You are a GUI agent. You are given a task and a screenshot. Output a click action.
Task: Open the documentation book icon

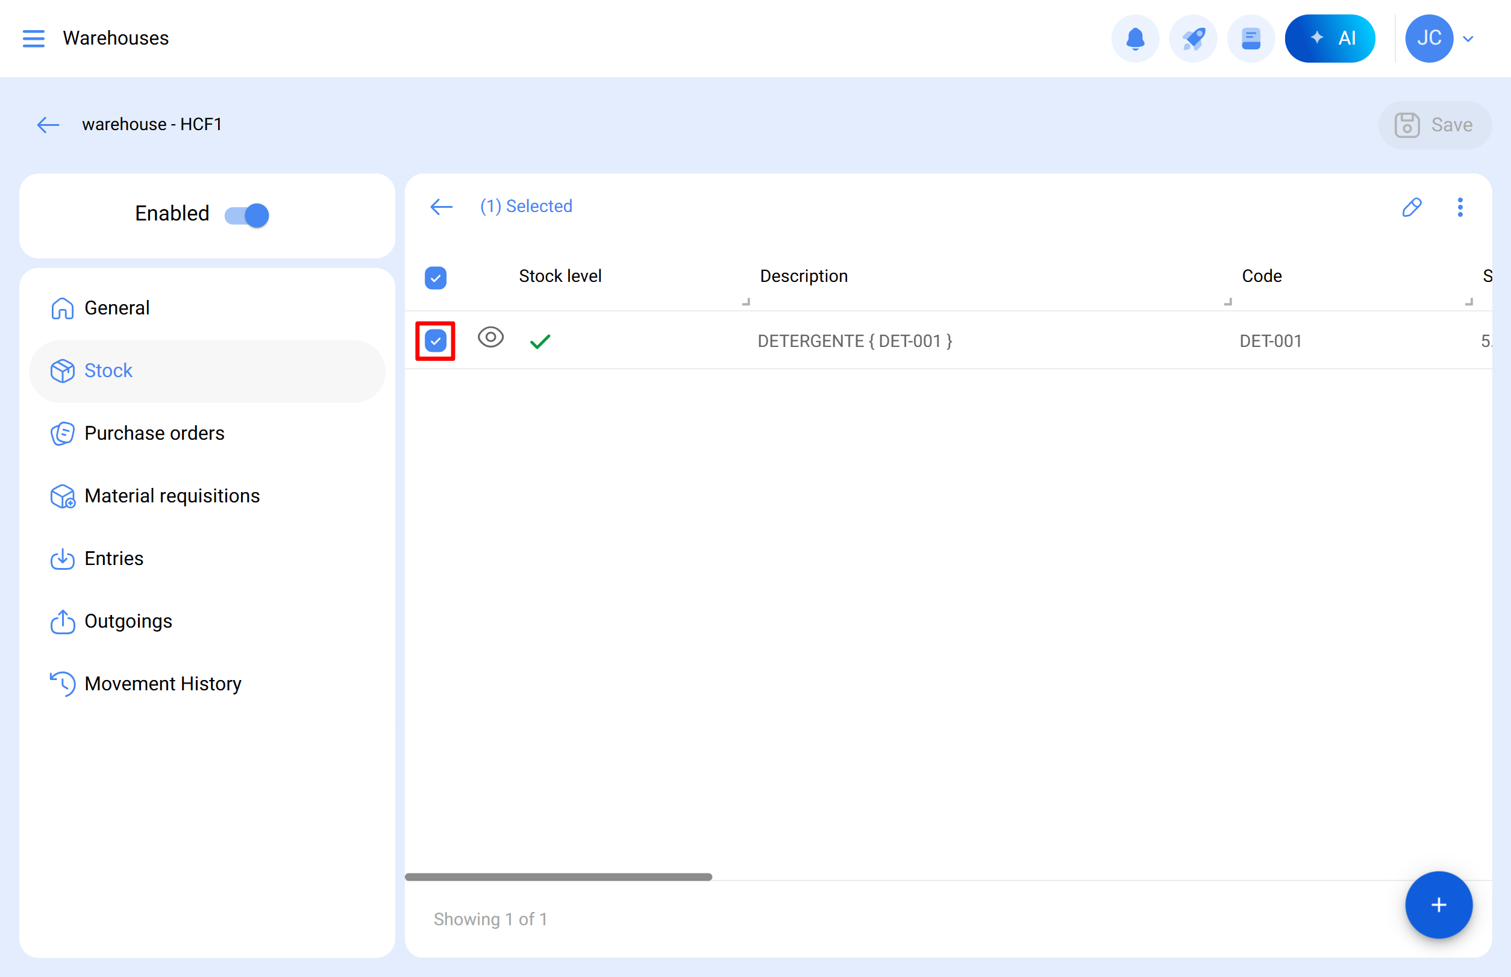pyautogui.click(x=1250, y=39)
